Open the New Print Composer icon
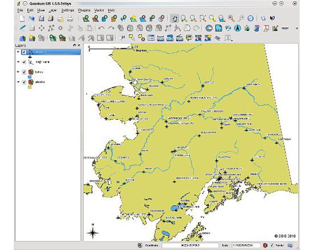The width and height of the screenshot is (313, 250). 60,19
